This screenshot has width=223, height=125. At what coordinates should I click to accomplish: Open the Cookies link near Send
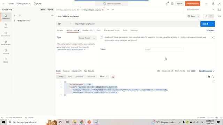click(211, 30)
